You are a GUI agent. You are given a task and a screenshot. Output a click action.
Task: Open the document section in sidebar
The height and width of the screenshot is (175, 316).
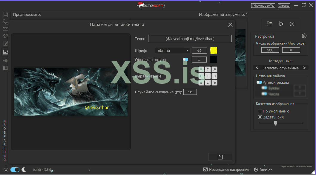(x=5, y=14)
